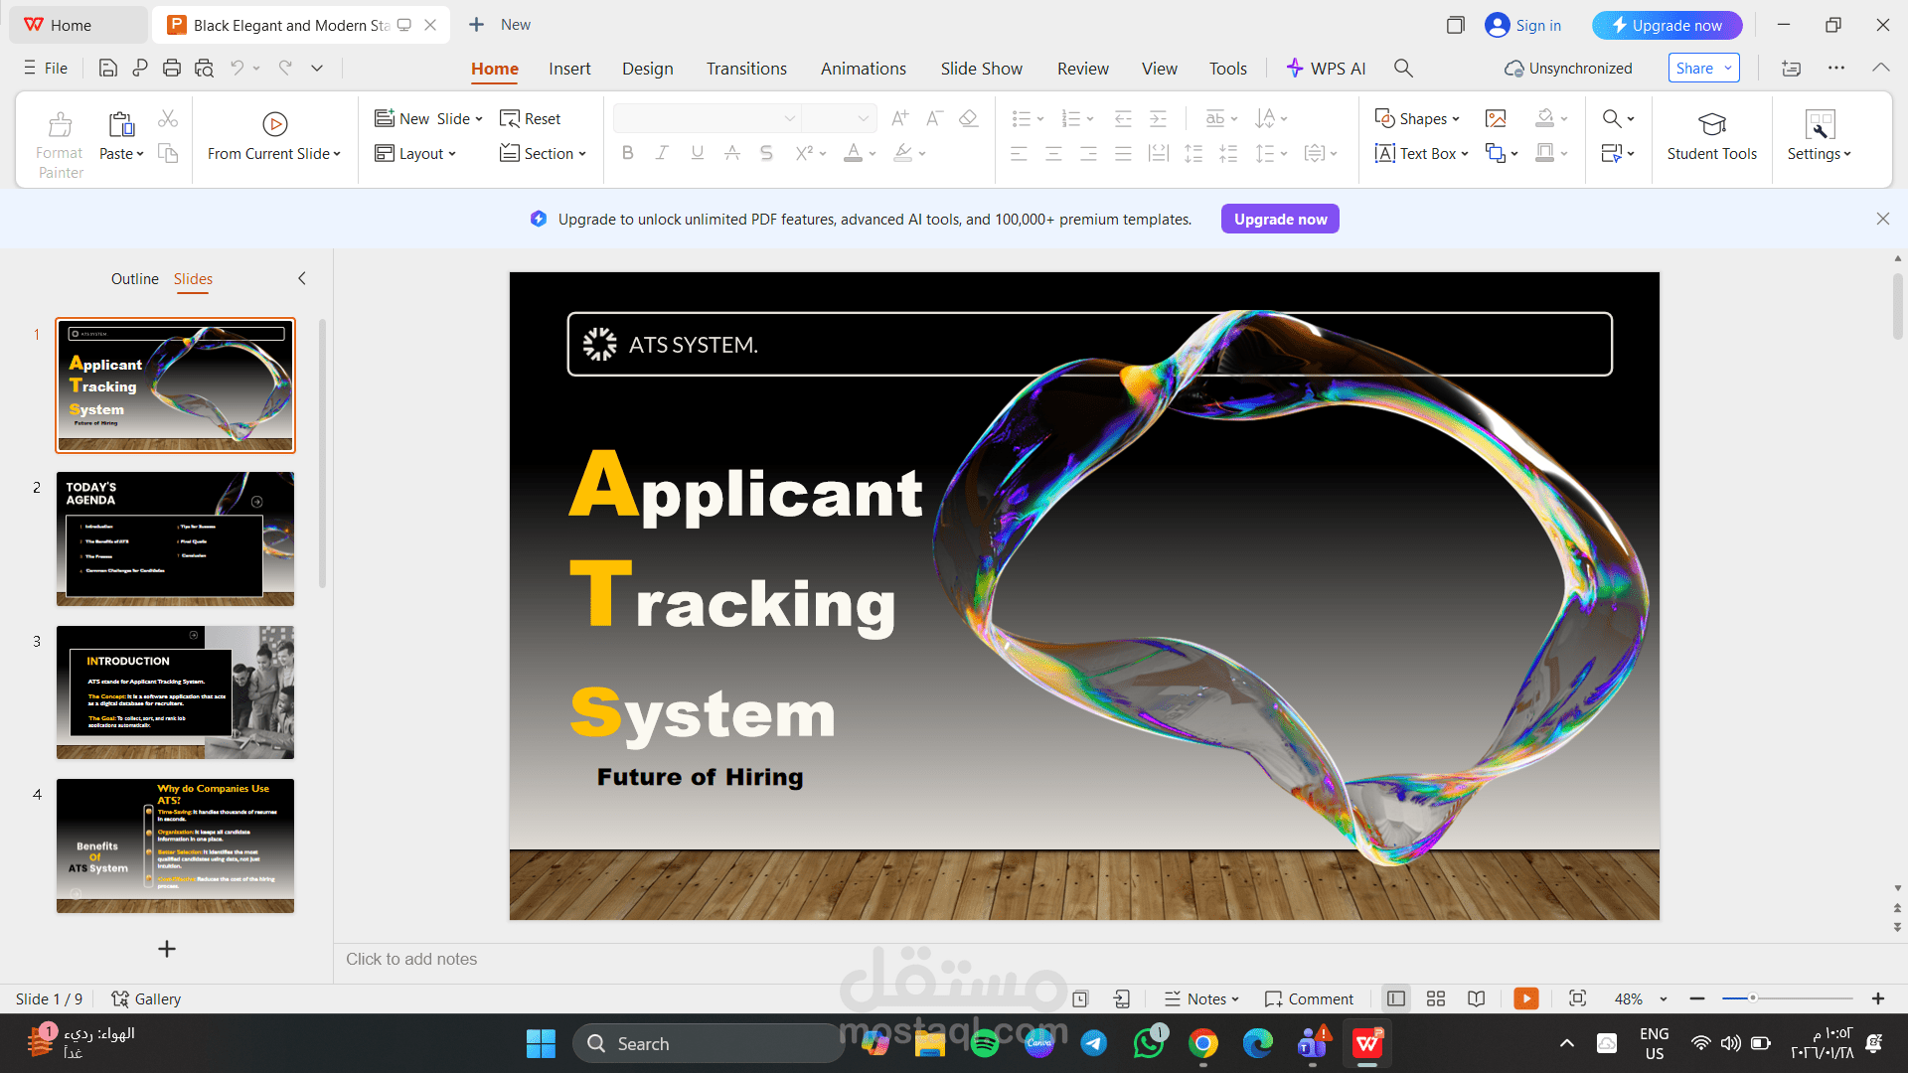Click the Increase Font Size icon
This screenshot has height=1073, width=1908.
[x=899, y=118]
